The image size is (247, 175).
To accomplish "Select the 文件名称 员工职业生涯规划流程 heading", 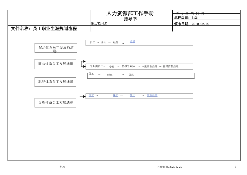I will coord(44,29).
